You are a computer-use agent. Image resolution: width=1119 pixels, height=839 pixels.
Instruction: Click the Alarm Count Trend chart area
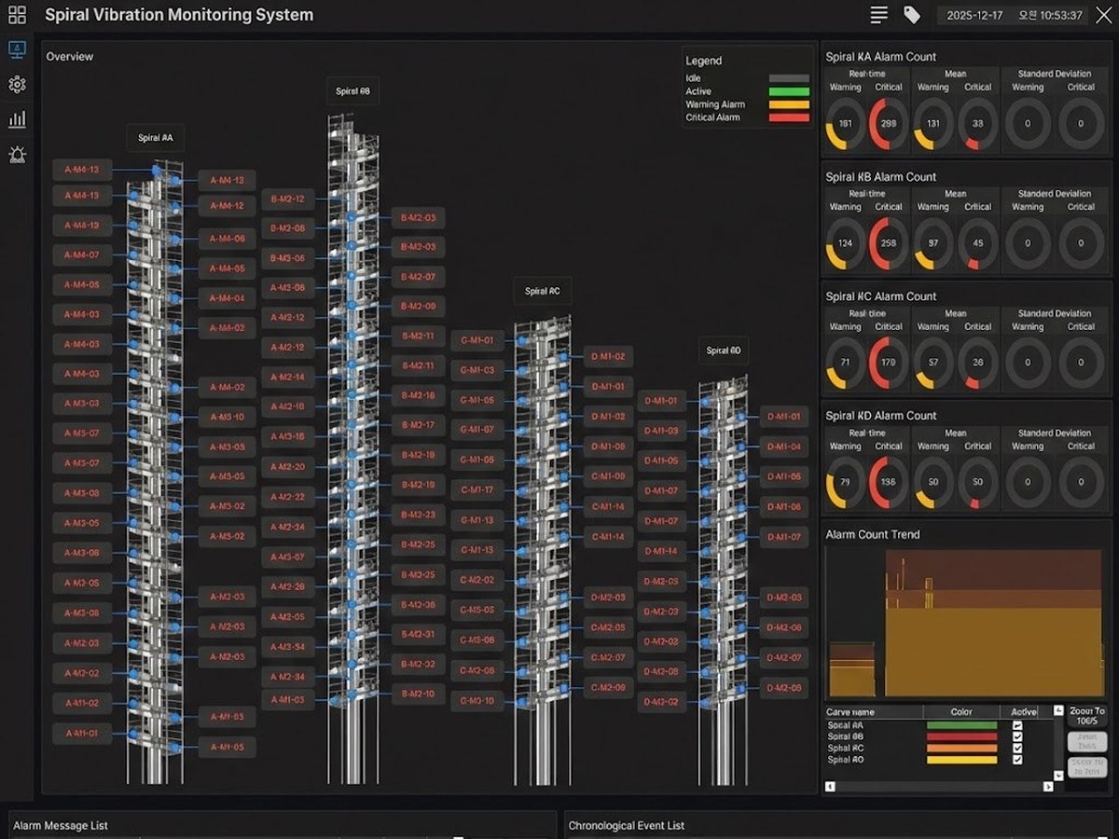click(x=964, y=623)
